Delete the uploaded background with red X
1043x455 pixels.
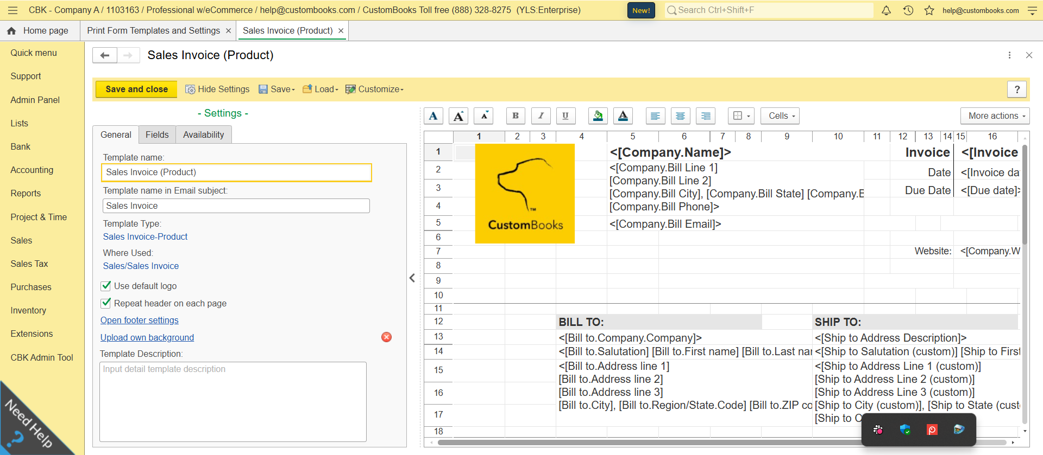pyautogui.click(x=386, y=337)
